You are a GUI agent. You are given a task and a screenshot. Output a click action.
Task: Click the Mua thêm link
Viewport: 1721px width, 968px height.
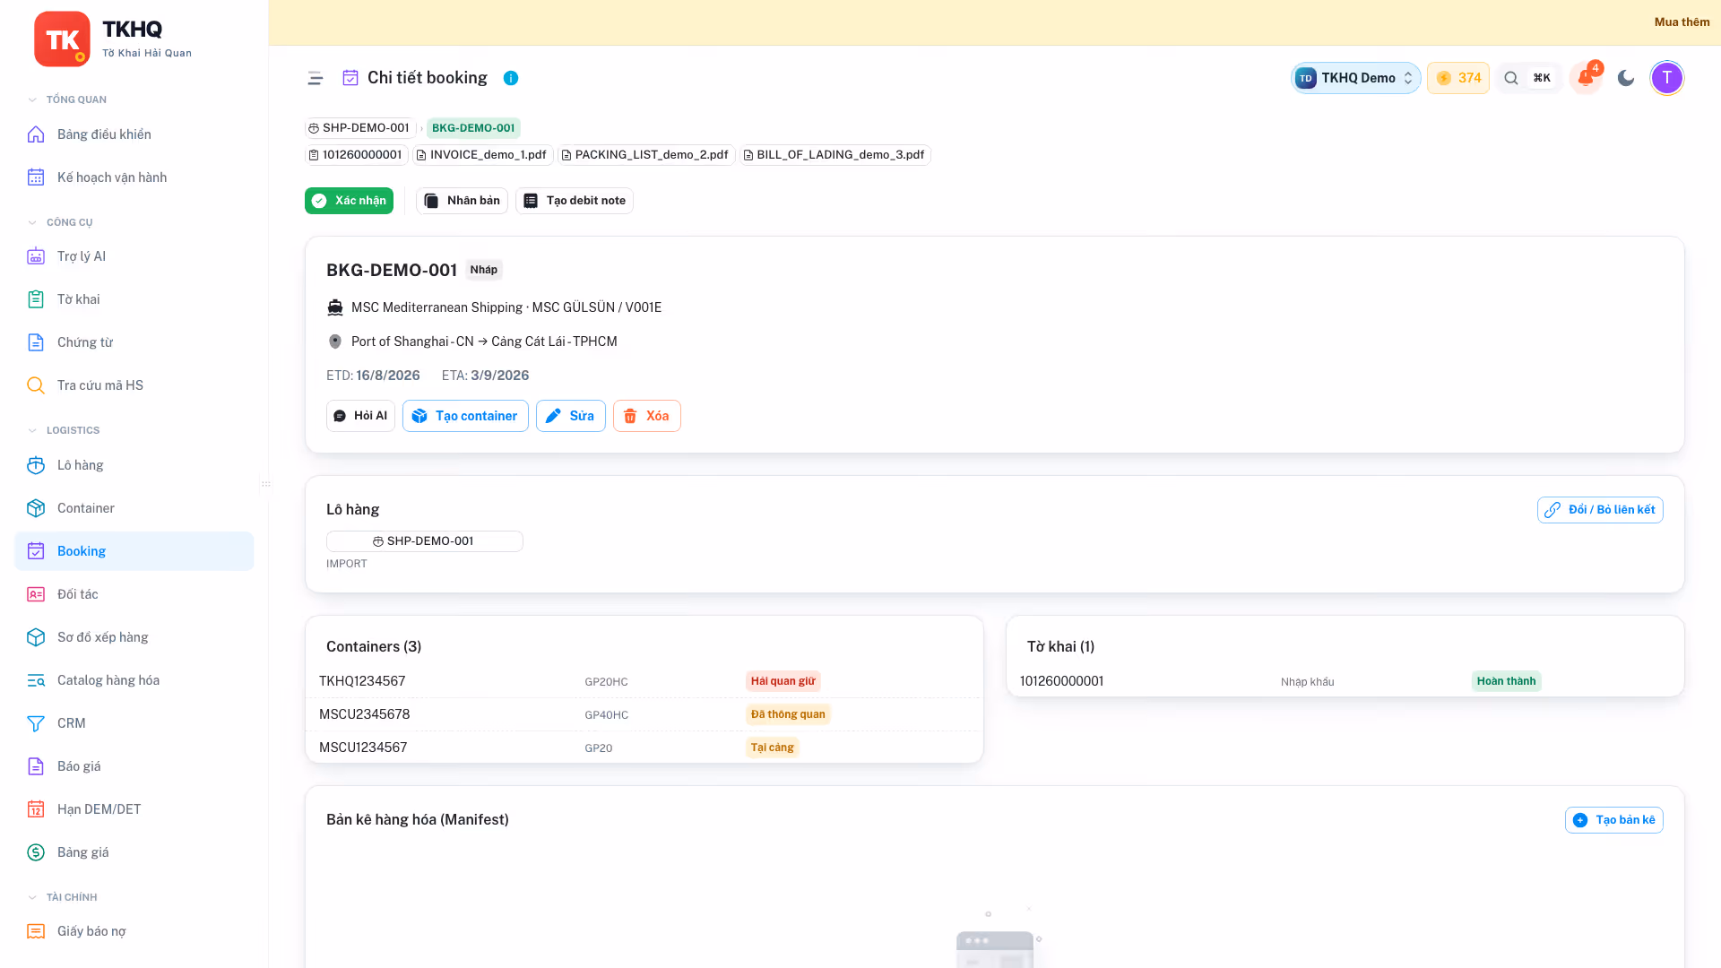point(1682,22)
